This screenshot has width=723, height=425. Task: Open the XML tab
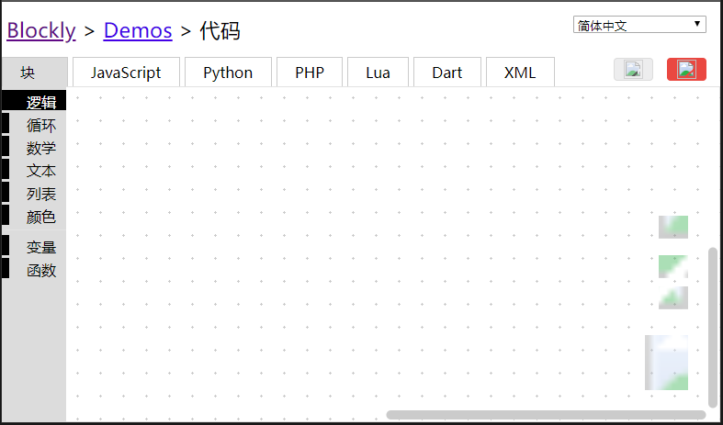click(x=520, y=73)
